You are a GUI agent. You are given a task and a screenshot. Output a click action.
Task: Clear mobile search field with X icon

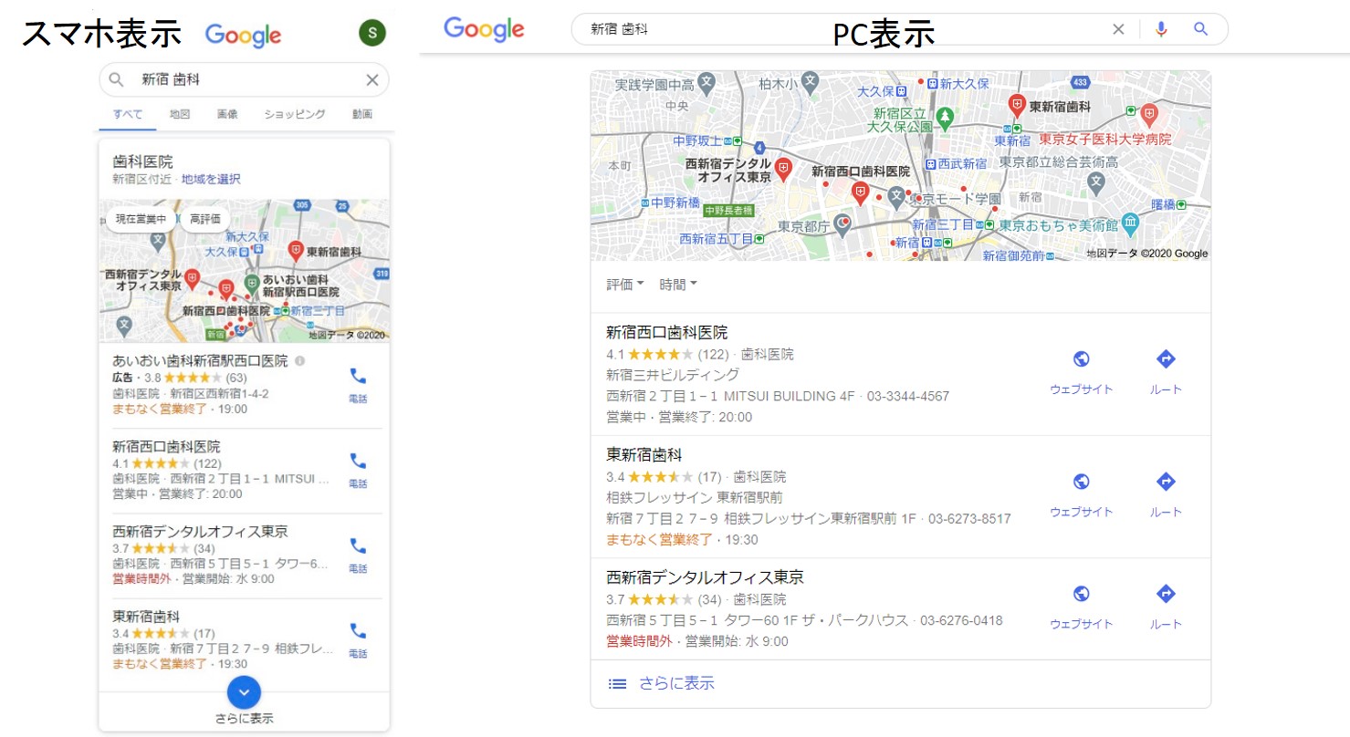point(372,80)
